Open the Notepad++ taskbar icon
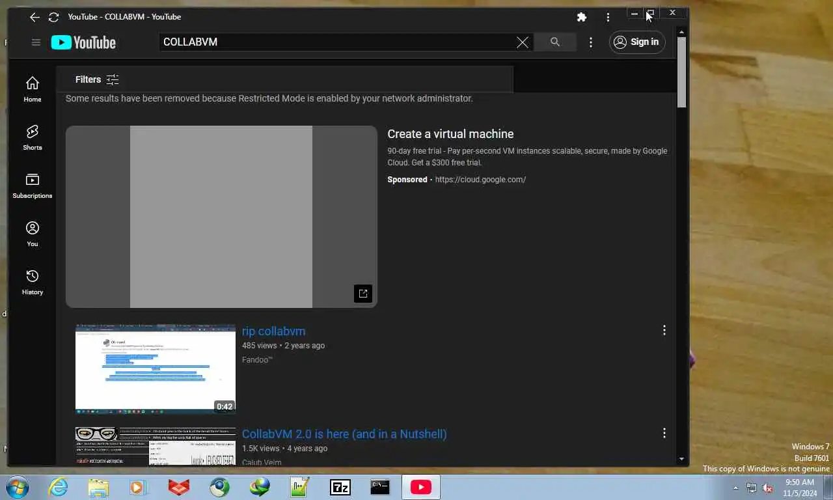 300,487
